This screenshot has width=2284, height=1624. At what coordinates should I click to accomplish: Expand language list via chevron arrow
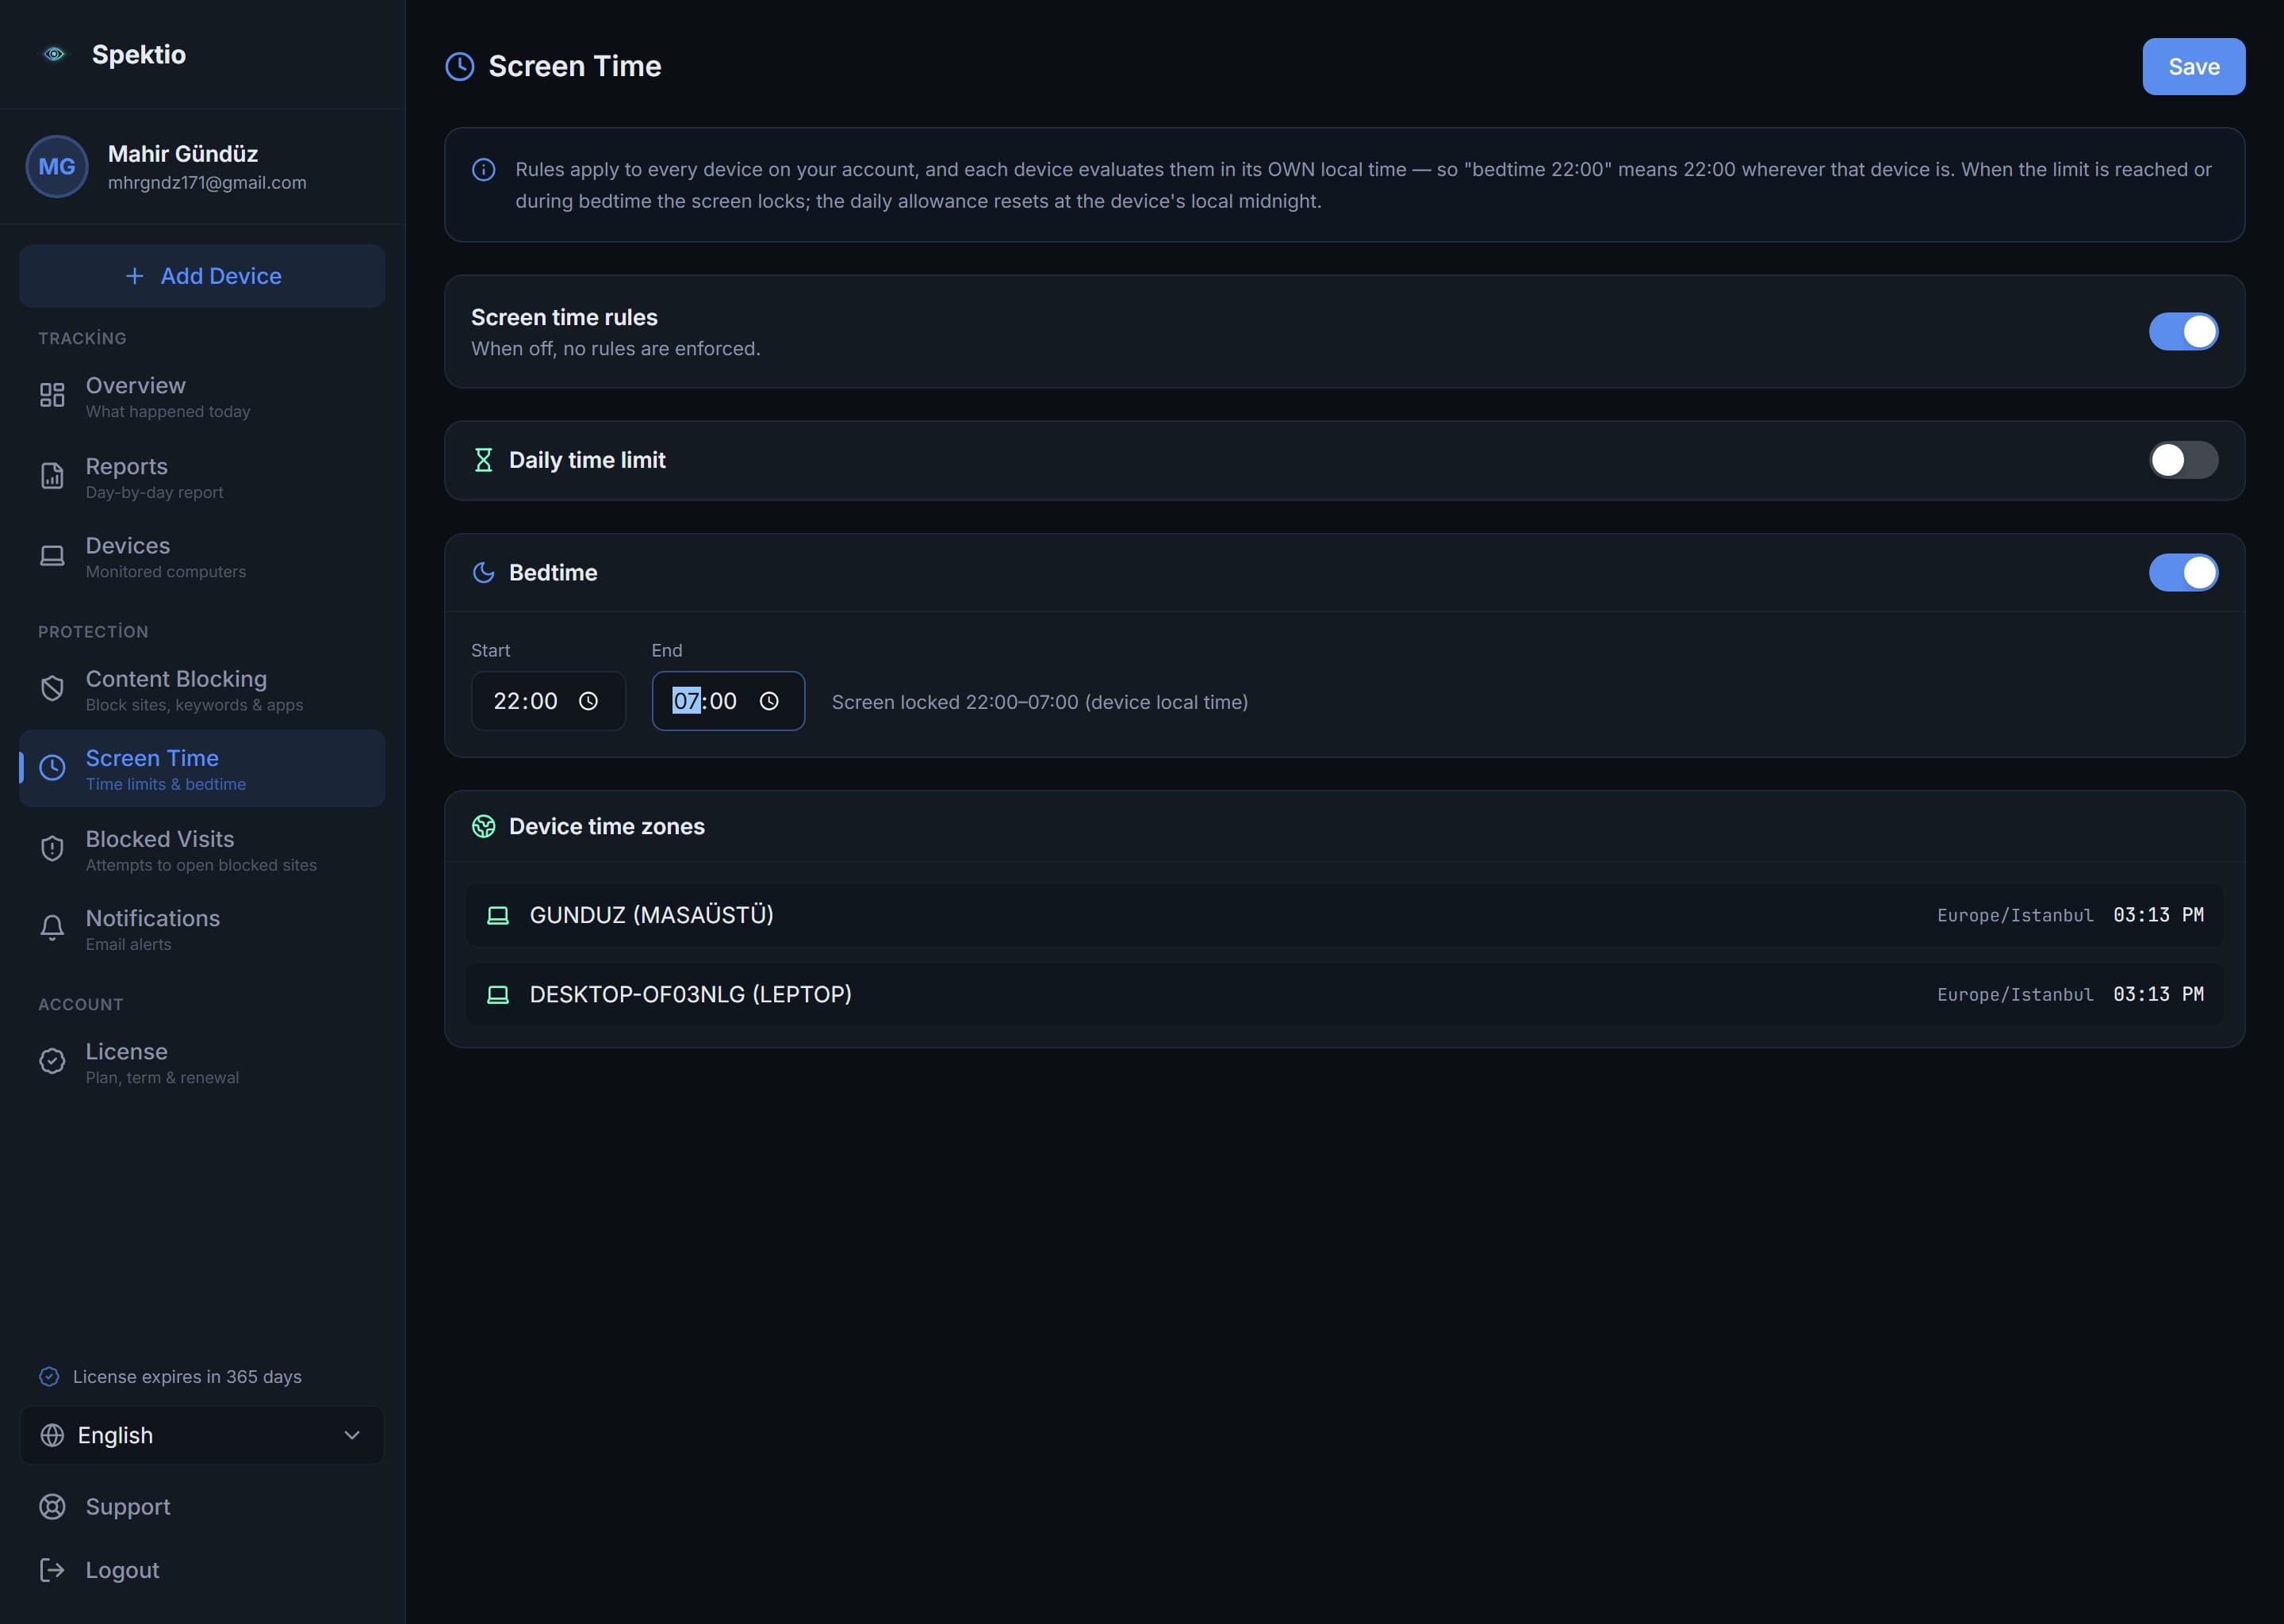pos(352,1435)
